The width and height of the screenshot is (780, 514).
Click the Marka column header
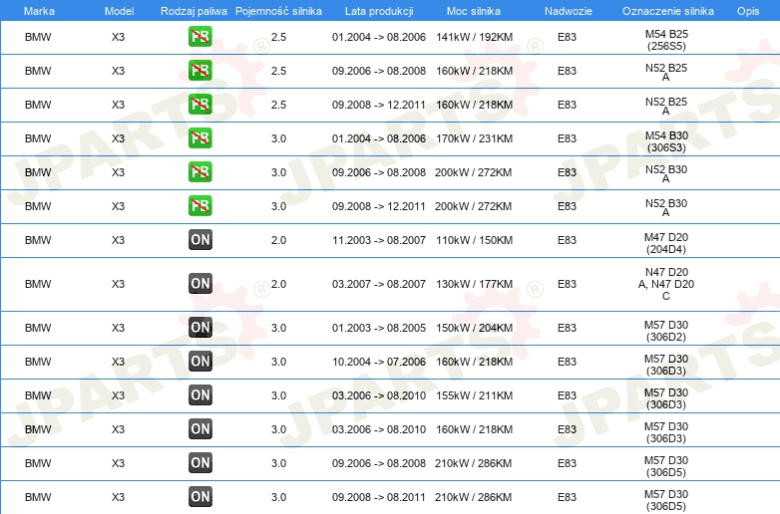pyautogui.click(x=39, y=11)
